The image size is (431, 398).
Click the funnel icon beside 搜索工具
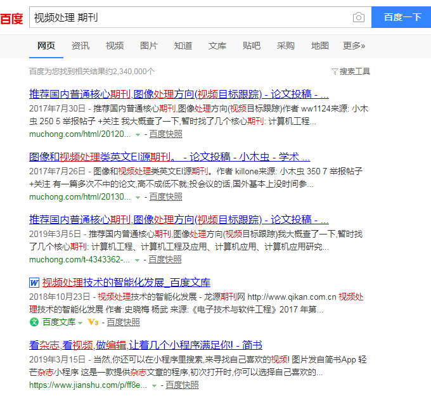[335, 72]
